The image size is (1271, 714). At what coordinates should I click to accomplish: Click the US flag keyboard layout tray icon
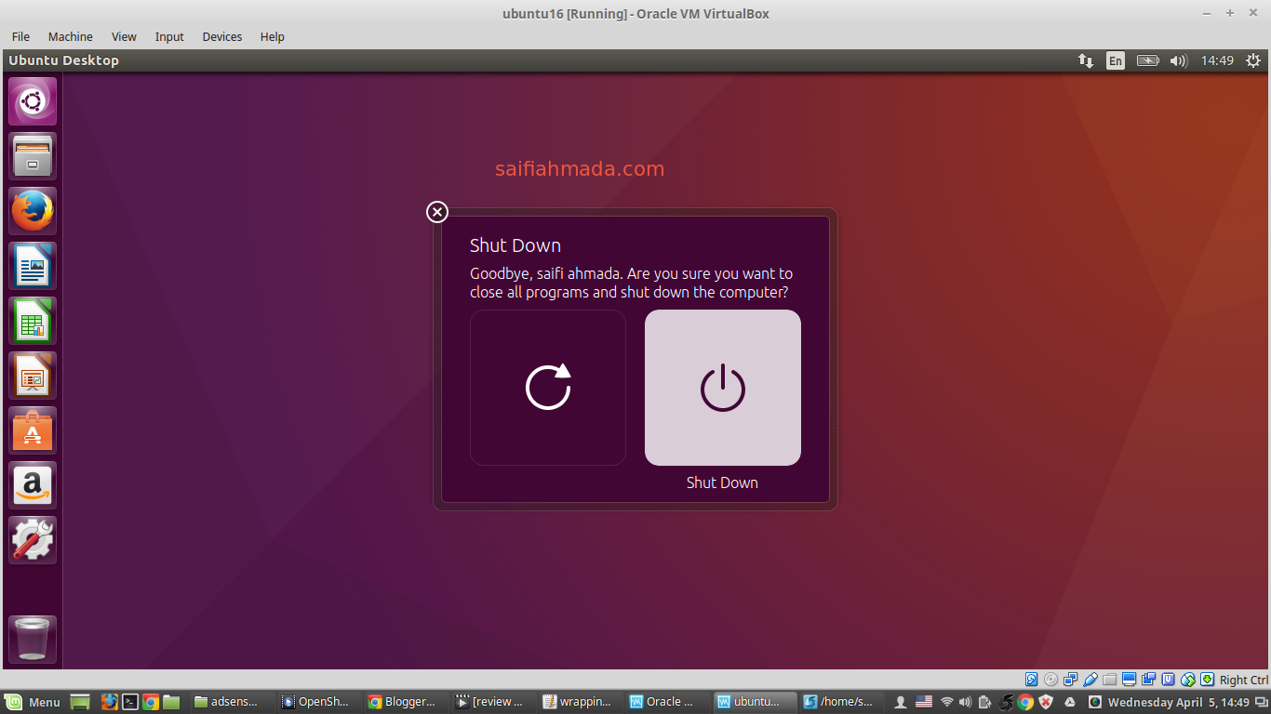click(924, 702)
